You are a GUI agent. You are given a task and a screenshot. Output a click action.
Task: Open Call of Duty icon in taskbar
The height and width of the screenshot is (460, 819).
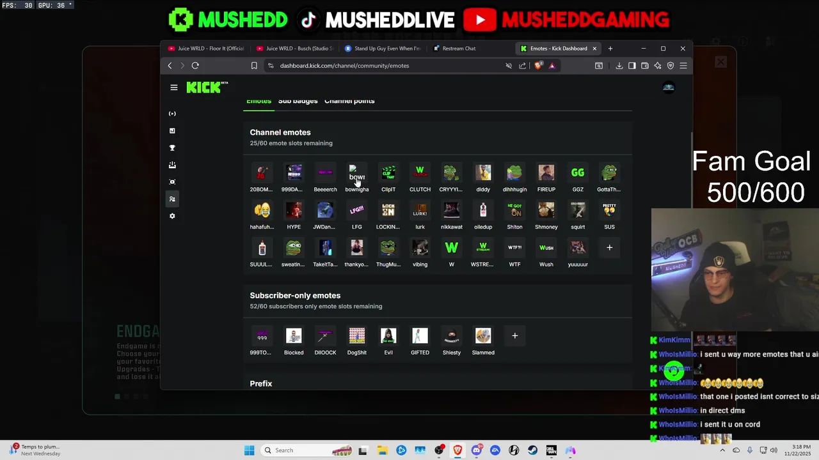551,450
